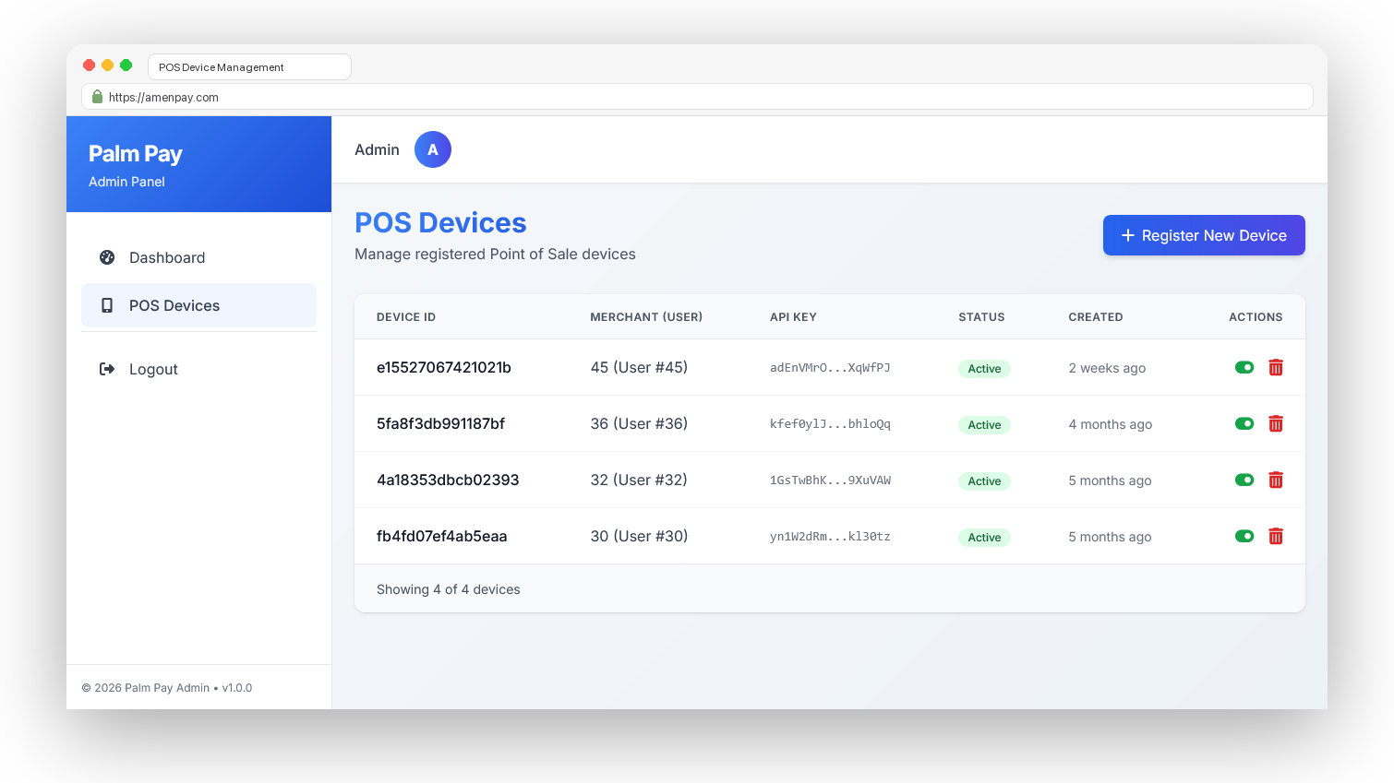Click the green macOS maximize window button
Screen dimensions: 1394x783
click(126, 65)
